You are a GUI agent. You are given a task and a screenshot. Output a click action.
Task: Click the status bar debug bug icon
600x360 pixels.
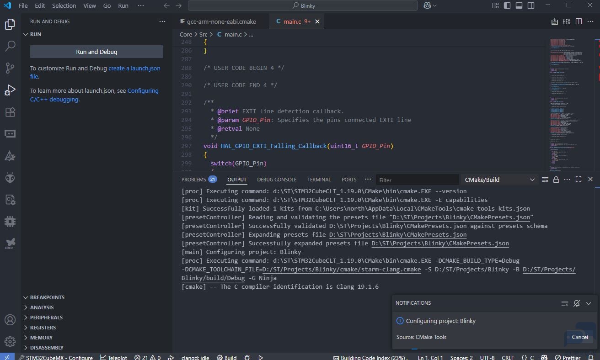(247, 357)
